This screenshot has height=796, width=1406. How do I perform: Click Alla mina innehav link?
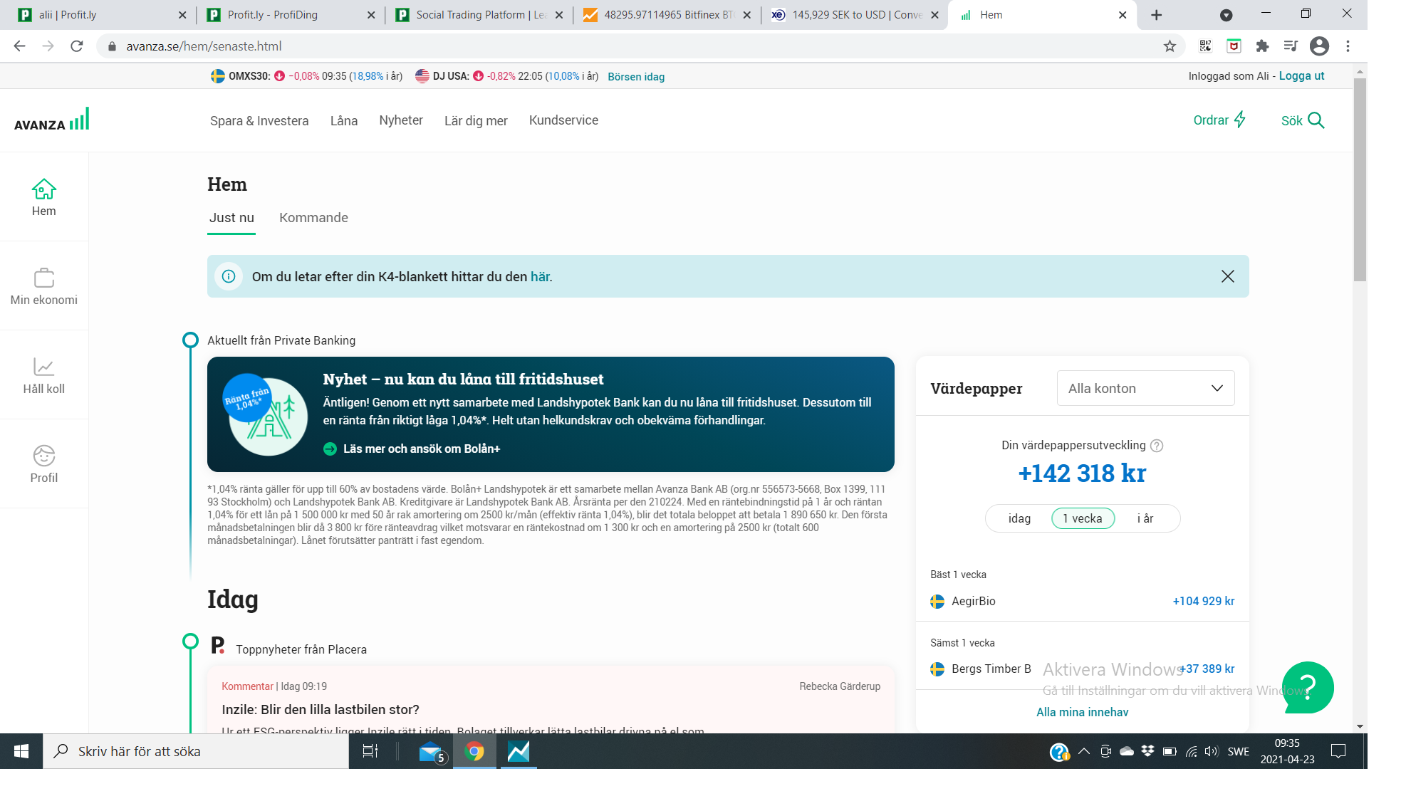pos(1082,712)
